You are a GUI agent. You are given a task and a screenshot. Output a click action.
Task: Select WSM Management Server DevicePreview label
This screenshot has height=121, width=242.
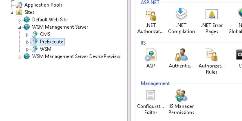coord(76,56)
